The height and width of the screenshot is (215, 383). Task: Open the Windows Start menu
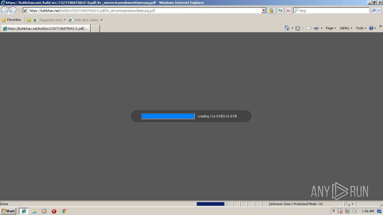pos(8,211)
